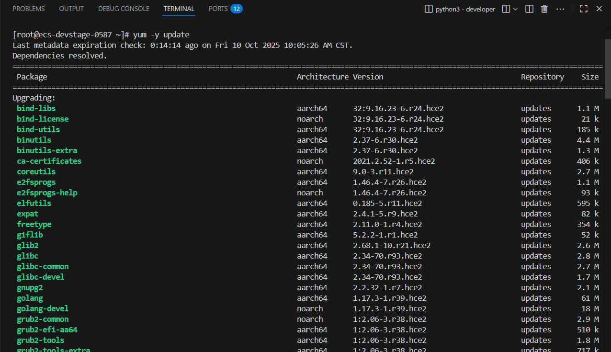
Task: Click the 'binutils-extra' package name
Action: point(47,150)
